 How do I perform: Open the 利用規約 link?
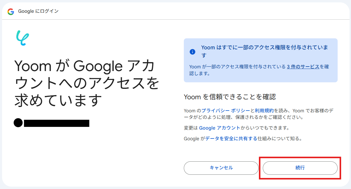coord(264,111)
